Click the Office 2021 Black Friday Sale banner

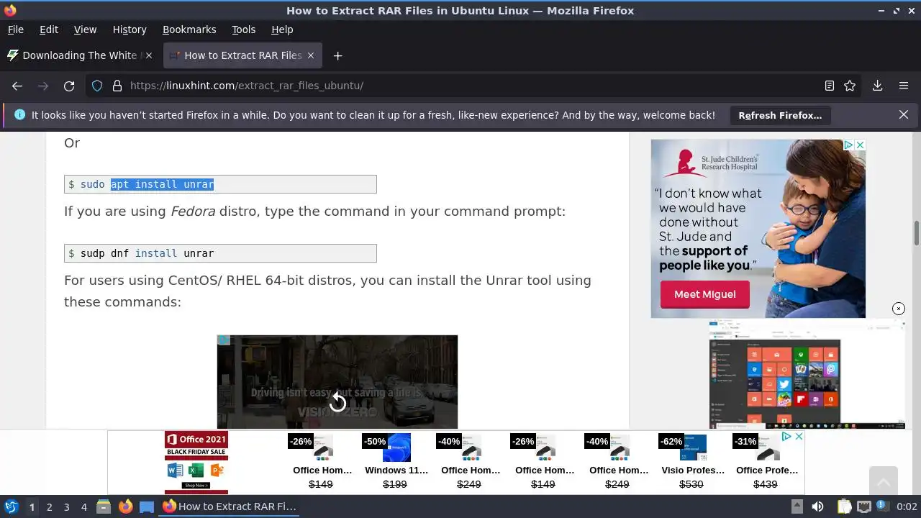pyautogui.click(x=196, y=463)
